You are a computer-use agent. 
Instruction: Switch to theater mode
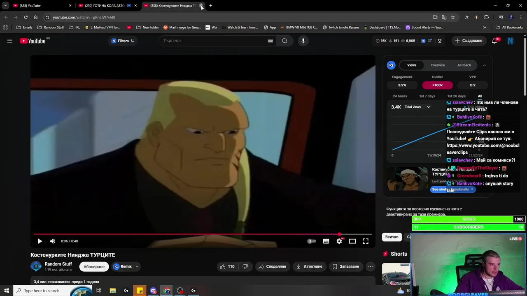click(x=352, y=241)
